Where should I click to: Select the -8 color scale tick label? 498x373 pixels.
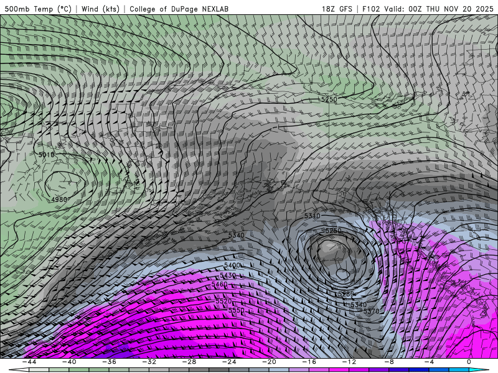coord(390,362)
